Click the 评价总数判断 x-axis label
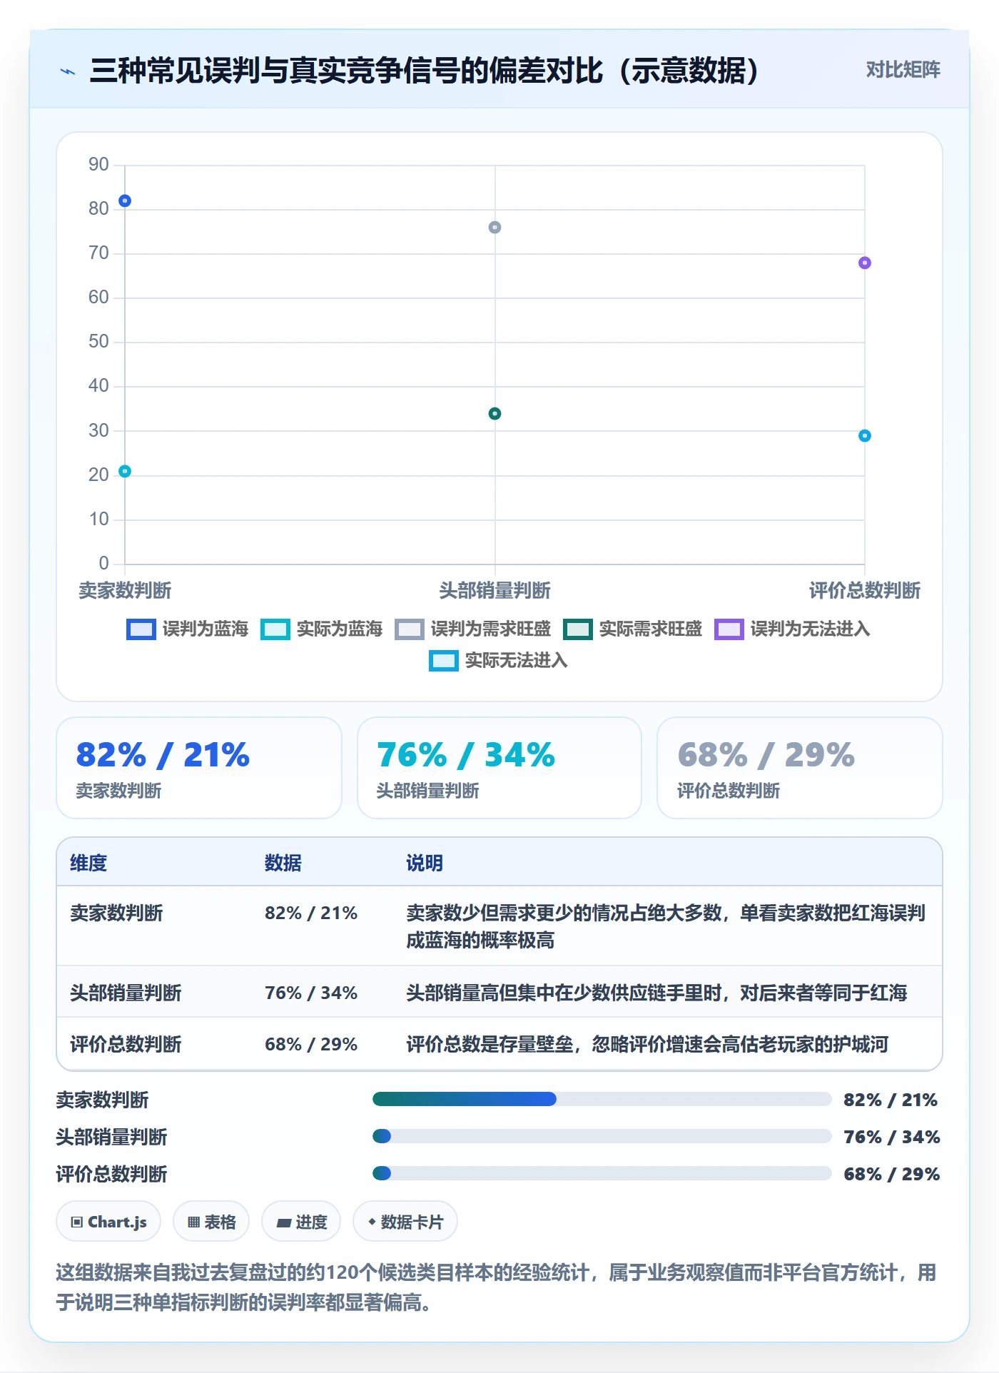The height and width of the screenshot is (1373, 999). 864,591
